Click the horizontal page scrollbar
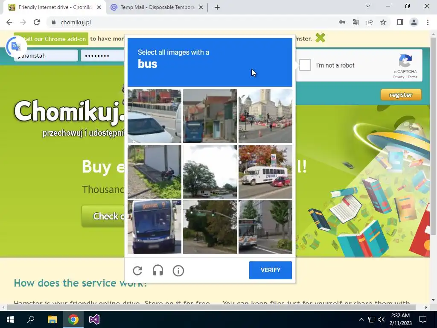Viewport: 437px width, 328px height. (x=212, y=307)
